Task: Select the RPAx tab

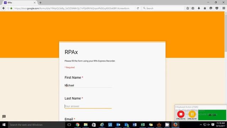Action: pos(20,2)
